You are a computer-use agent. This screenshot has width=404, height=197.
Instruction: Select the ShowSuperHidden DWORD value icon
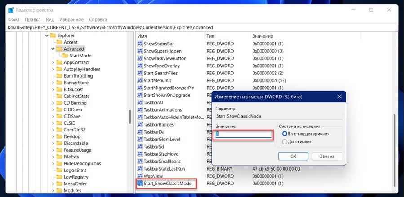pyautogui.click(x=140, y=51)
